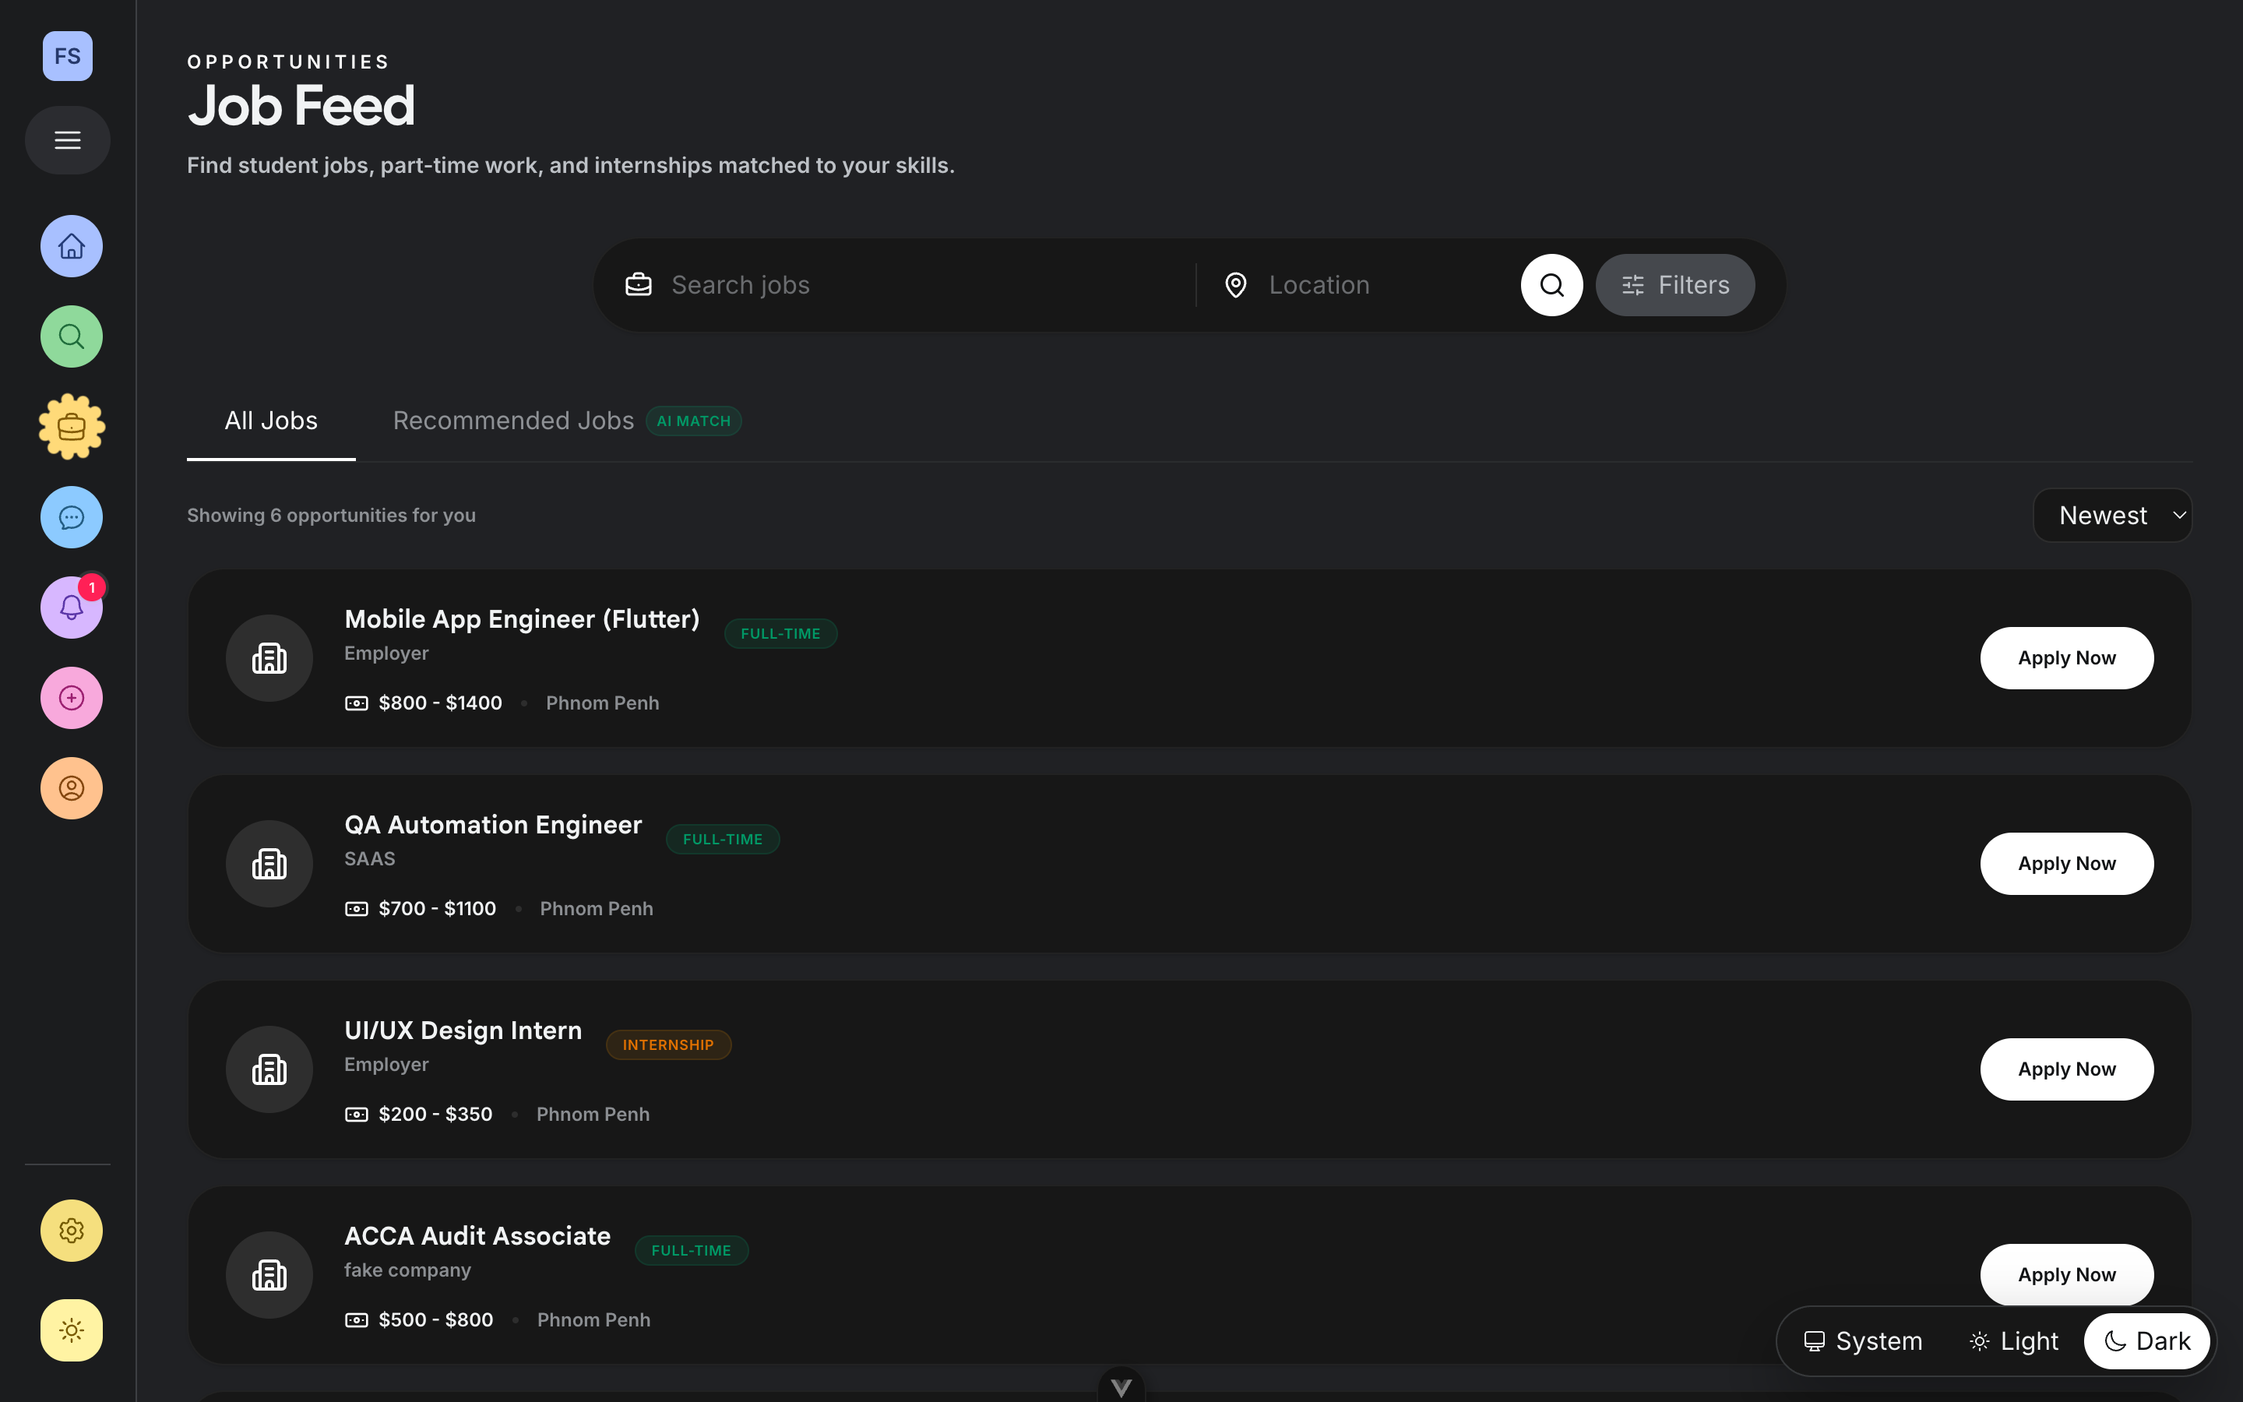Image resolution: width=2243 pixels, height=1402 pixels.
Task: Go to Home in the sidebar
Action: point(72,245)
